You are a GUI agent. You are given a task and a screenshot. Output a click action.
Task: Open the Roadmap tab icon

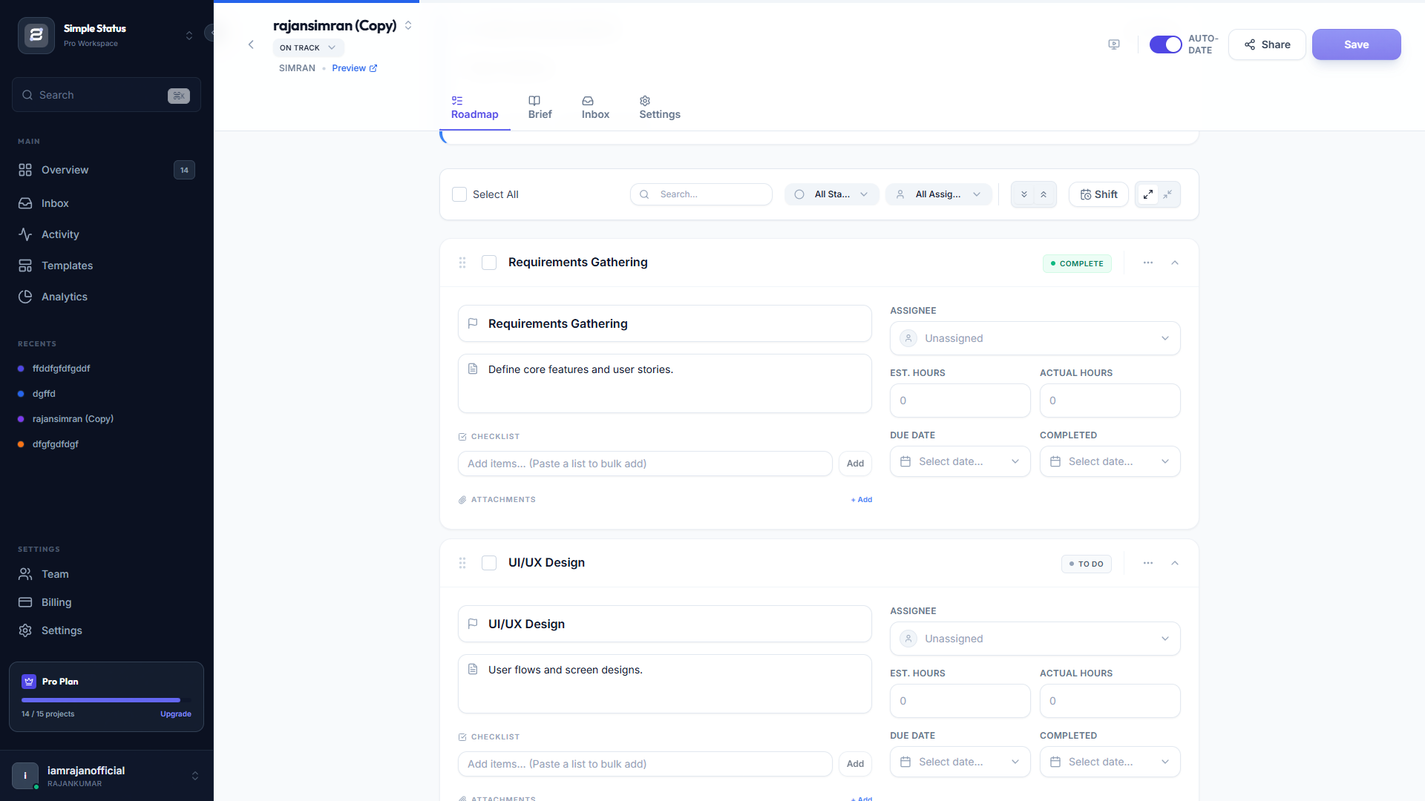point(458,100)
